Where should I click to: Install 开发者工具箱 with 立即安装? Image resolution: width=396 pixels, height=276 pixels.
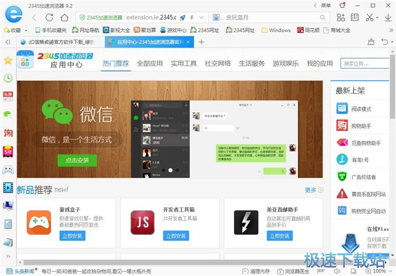tap(176, 236)
